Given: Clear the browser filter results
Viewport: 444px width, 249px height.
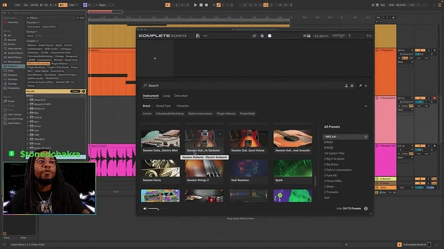Looking at the screenshot, I should pos(75,92).
